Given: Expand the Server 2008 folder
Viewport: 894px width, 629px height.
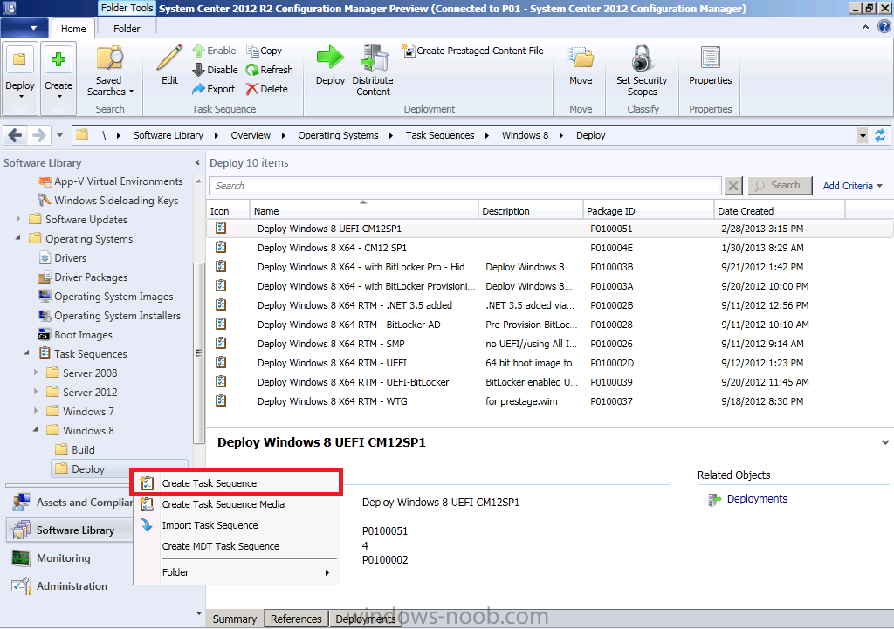Looking at the screenshot, I should [x=36, y=372].
